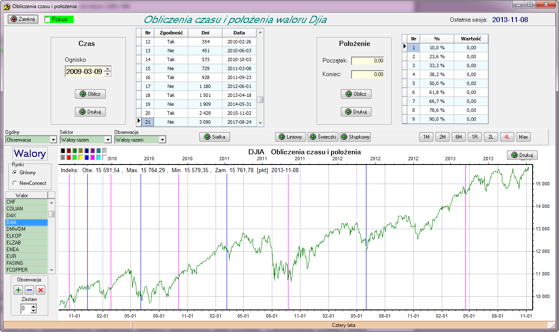This screenshot has height=332, width=559.
Task: Select FCOPPER in the Walor list
Action: [x=26, y=270]
